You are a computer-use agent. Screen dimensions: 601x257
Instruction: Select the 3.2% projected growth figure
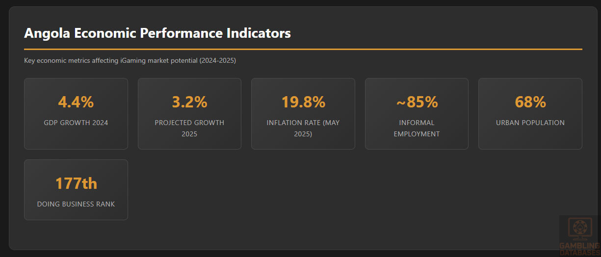click(189, 102)
